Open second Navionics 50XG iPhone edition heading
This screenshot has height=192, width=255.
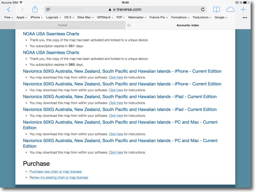(122, 84)
